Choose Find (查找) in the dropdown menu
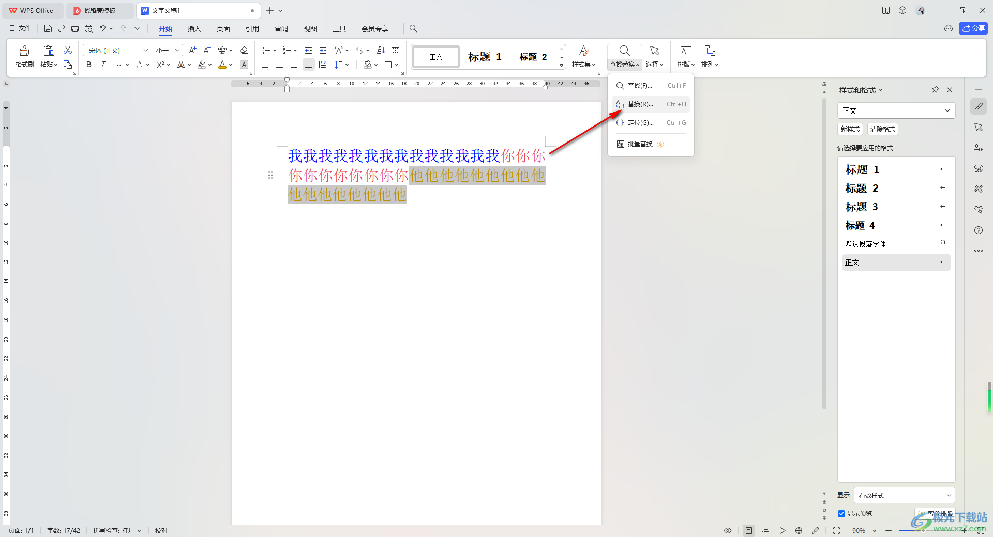This screenshot has width=993, height=537. tap(651, 86)
